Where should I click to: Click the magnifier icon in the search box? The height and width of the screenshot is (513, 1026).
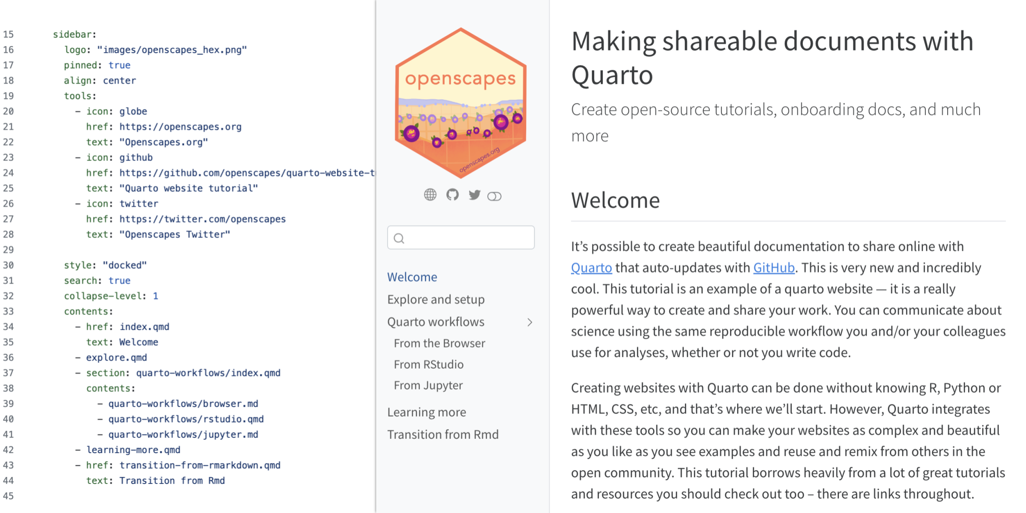coord(399,238)
